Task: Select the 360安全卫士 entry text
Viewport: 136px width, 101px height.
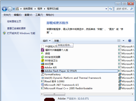Action: coord(51,60)
